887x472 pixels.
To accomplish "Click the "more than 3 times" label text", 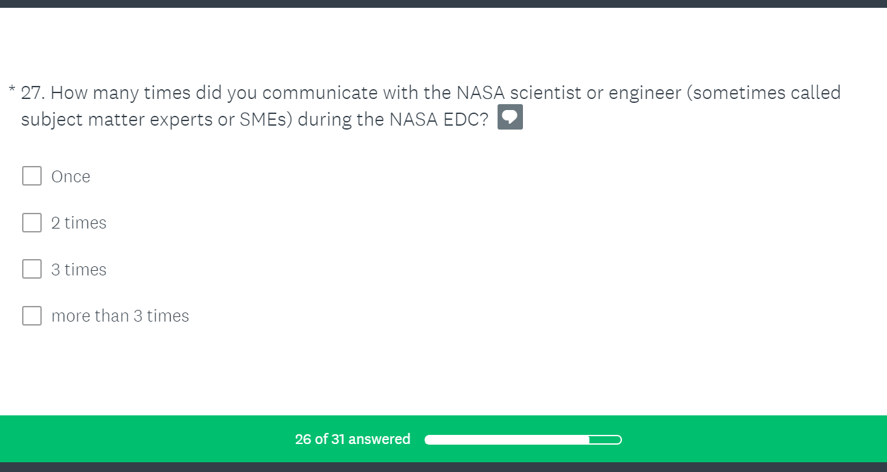I will 120,316.
